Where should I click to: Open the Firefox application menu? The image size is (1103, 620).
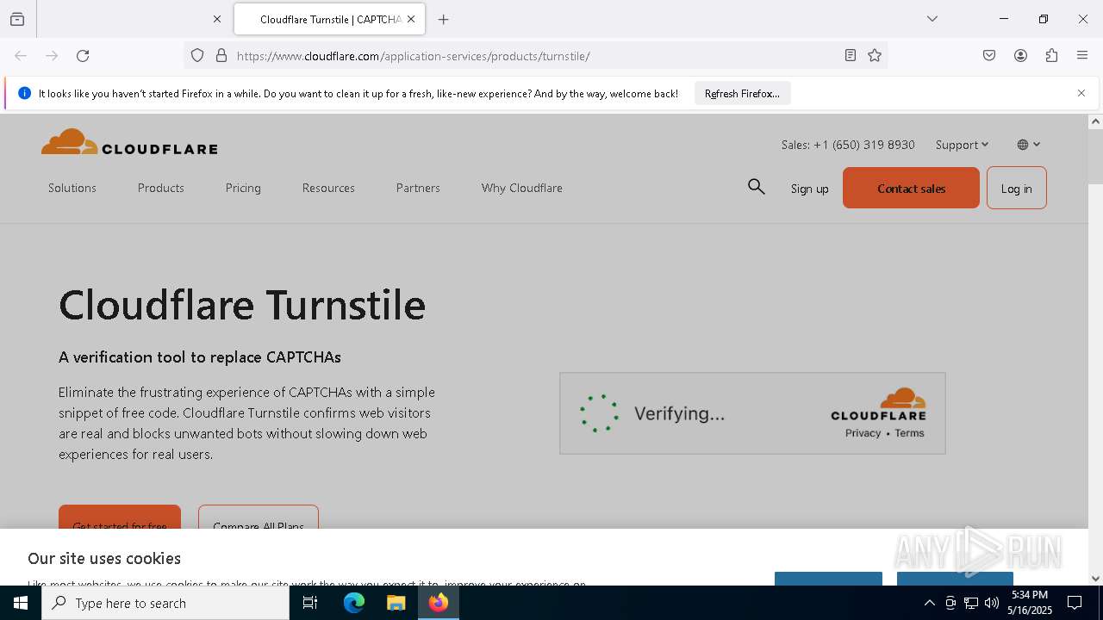[1082, 56]
